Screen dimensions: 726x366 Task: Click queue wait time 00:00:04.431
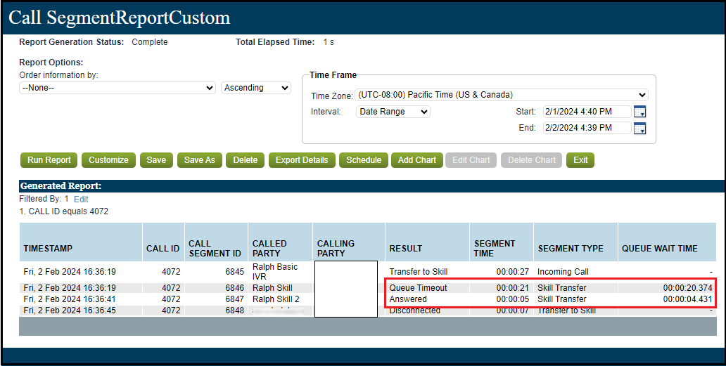[x=687, y=299]
